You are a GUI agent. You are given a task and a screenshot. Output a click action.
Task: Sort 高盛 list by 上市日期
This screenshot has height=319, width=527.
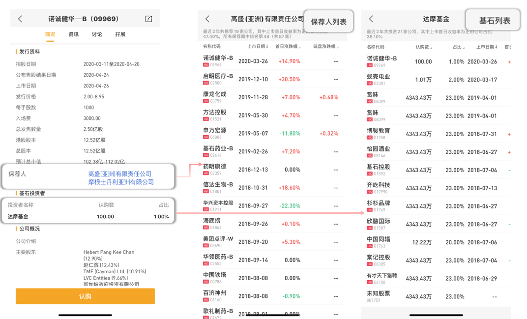pyautogui.click(x=258, y=46)
